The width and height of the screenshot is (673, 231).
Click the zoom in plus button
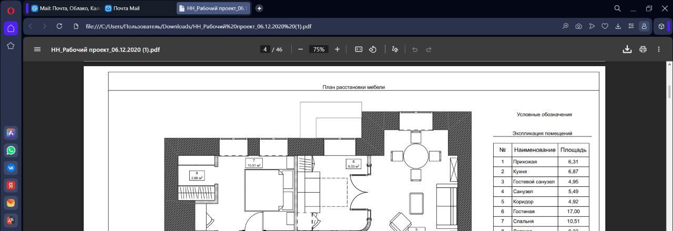(337, 49)
